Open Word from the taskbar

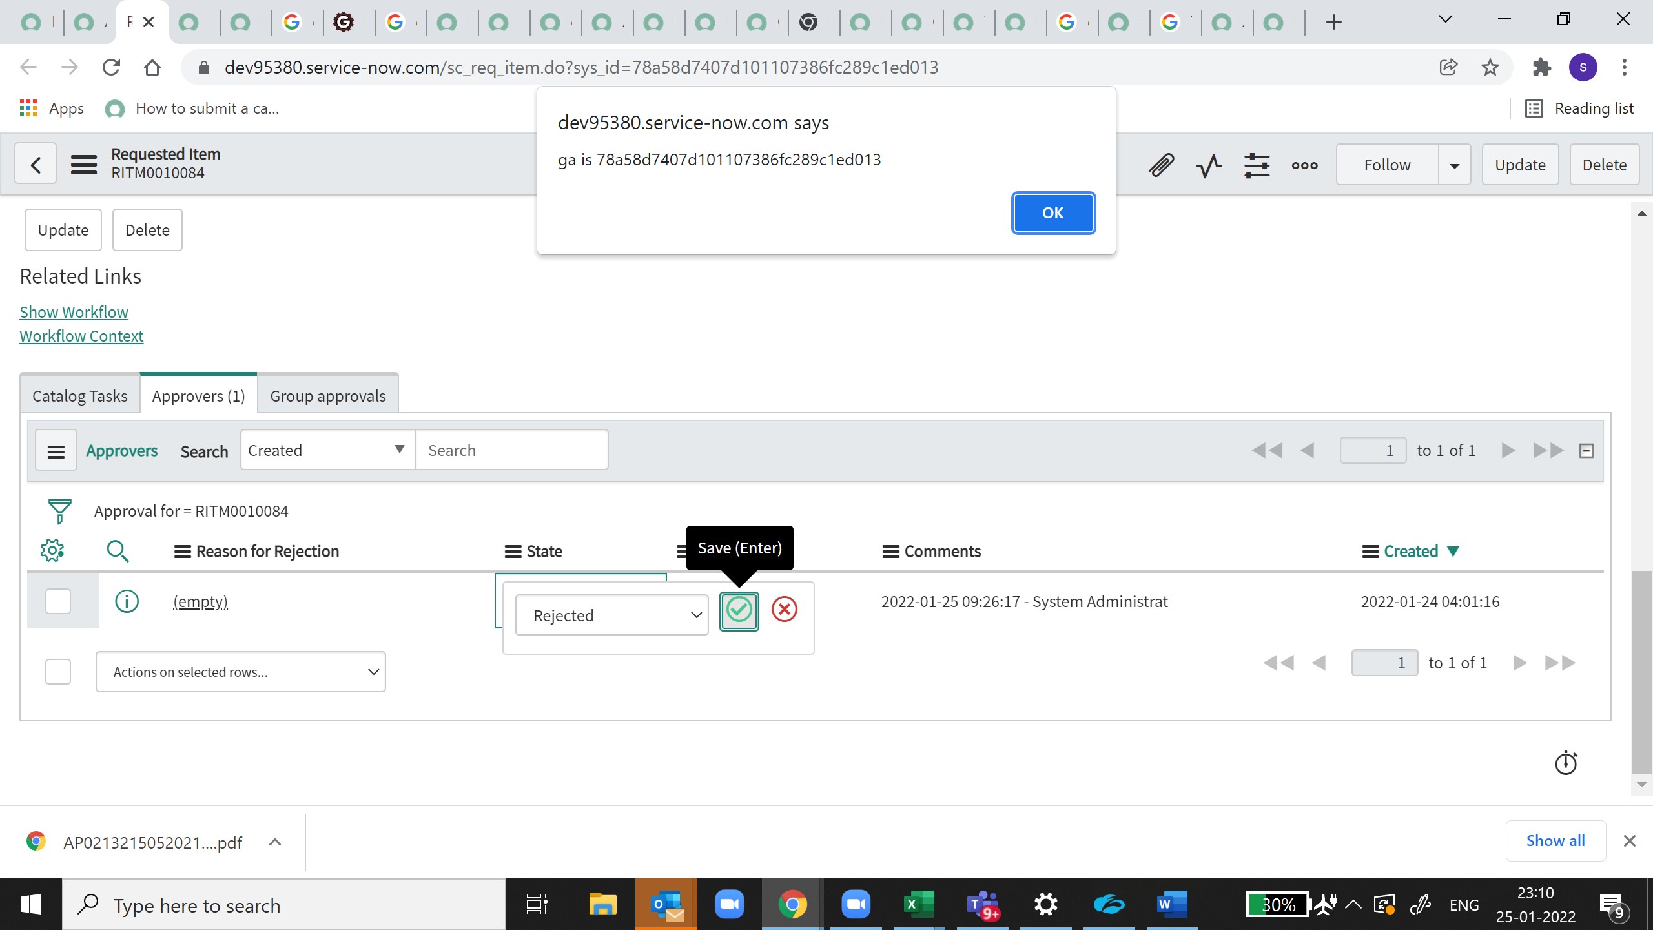point(1172,904)
